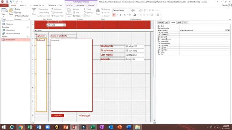Screen dimensions: 232x130
Task: Select the Alphabet label on the form
Action: pos(41,36)
